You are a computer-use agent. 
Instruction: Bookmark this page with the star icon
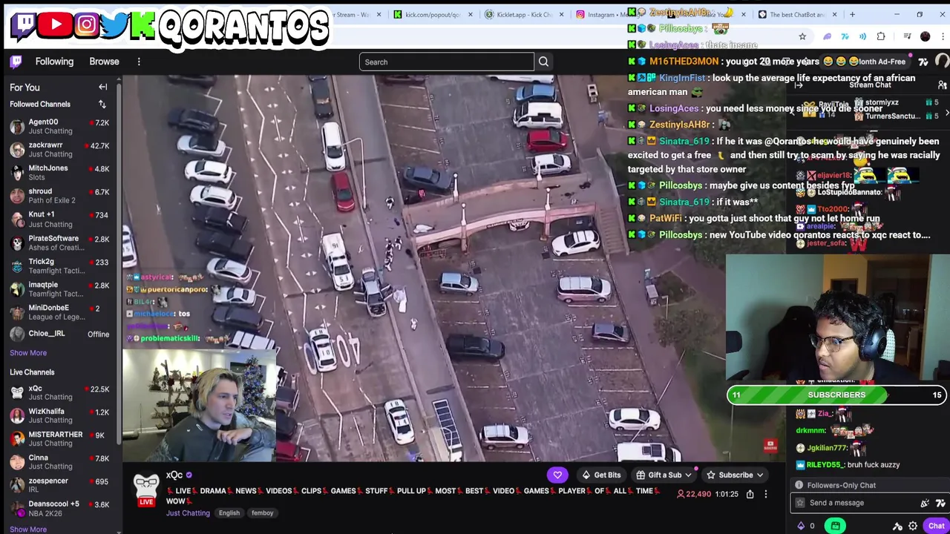click(x=802, y=36)
